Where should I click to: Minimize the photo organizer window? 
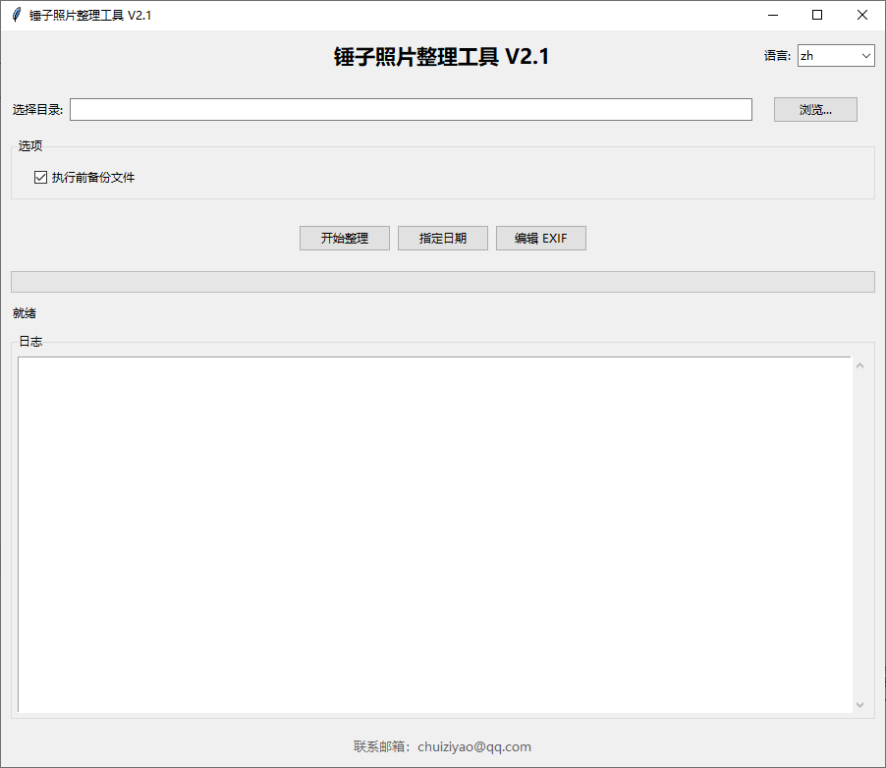point(773,15)
